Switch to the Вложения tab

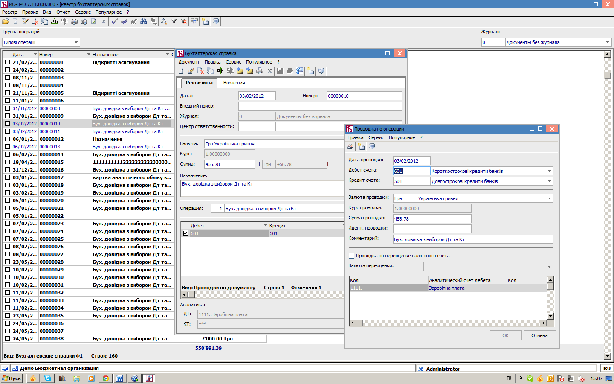(x=234, y=83)
